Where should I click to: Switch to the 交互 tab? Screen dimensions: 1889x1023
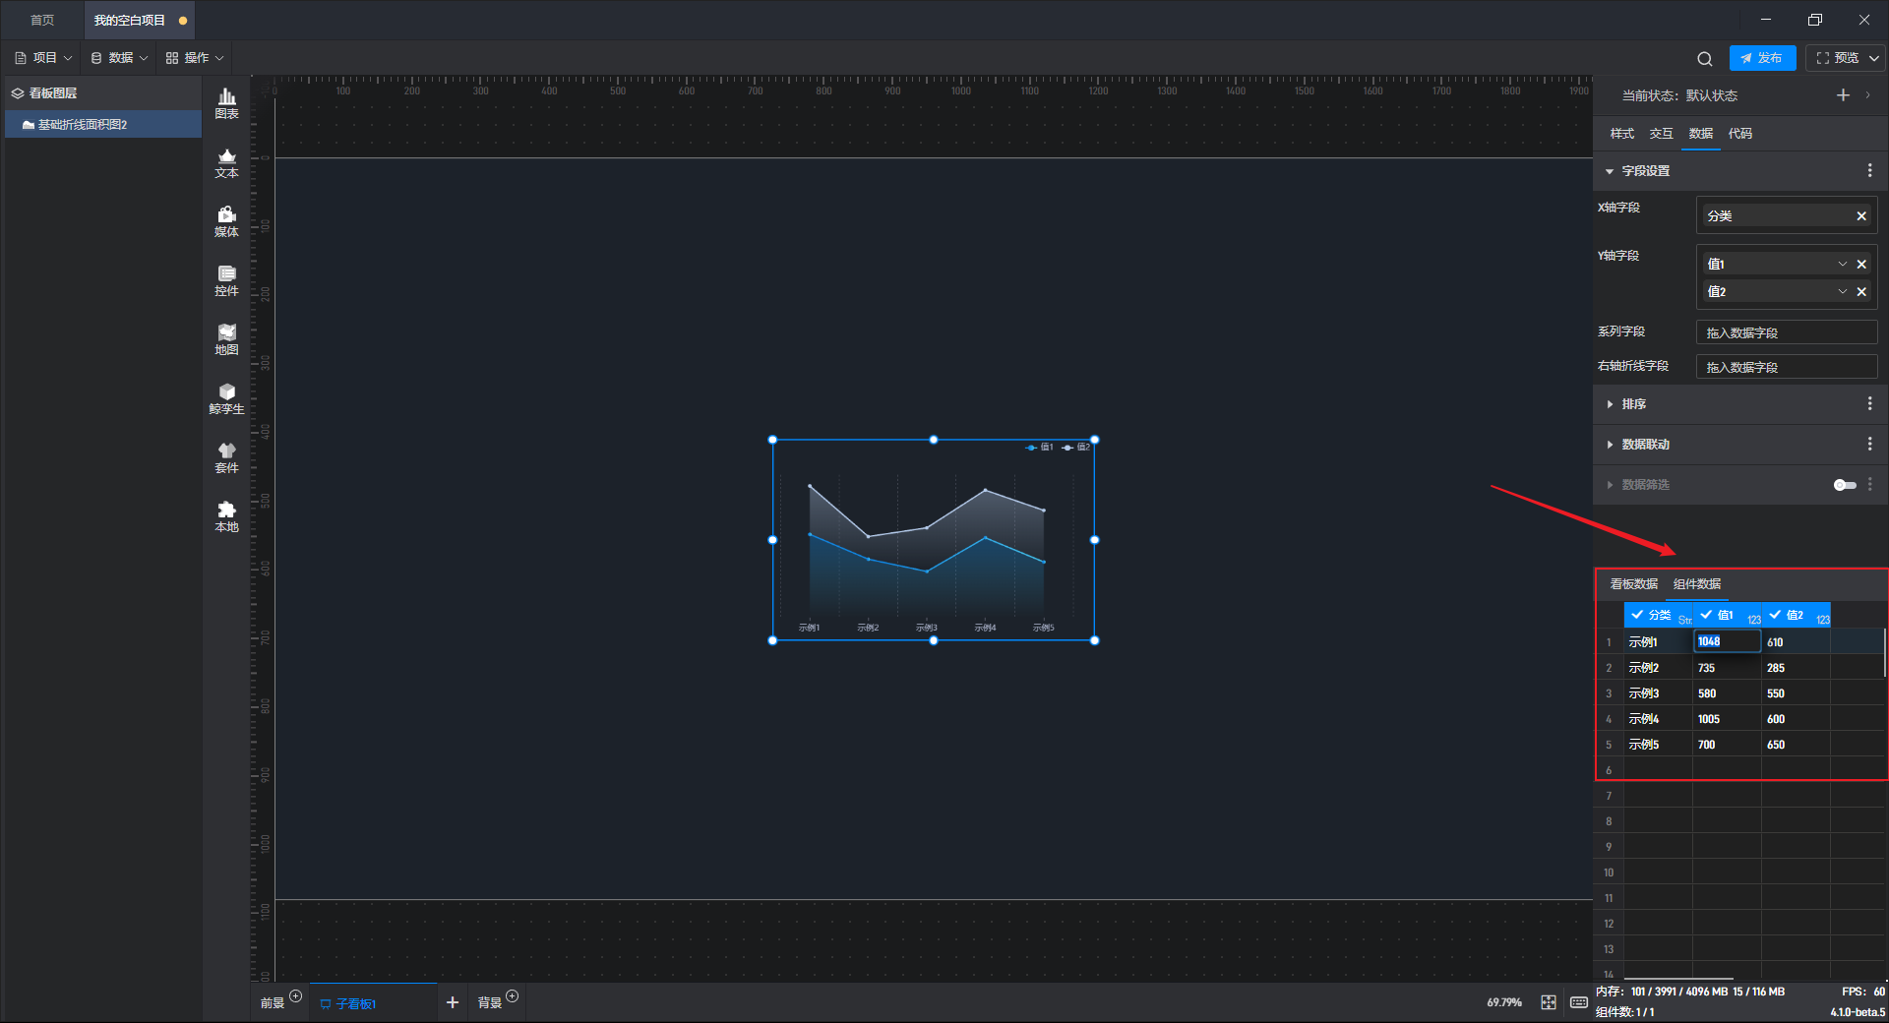pyautogui.click(x=1661, y=134)
